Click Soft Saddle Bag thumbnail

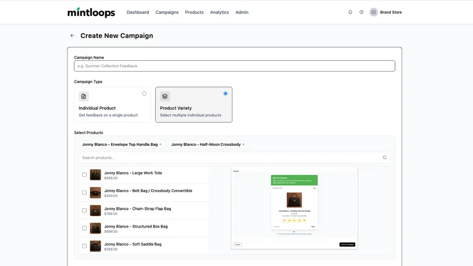(x=95, y=246)
